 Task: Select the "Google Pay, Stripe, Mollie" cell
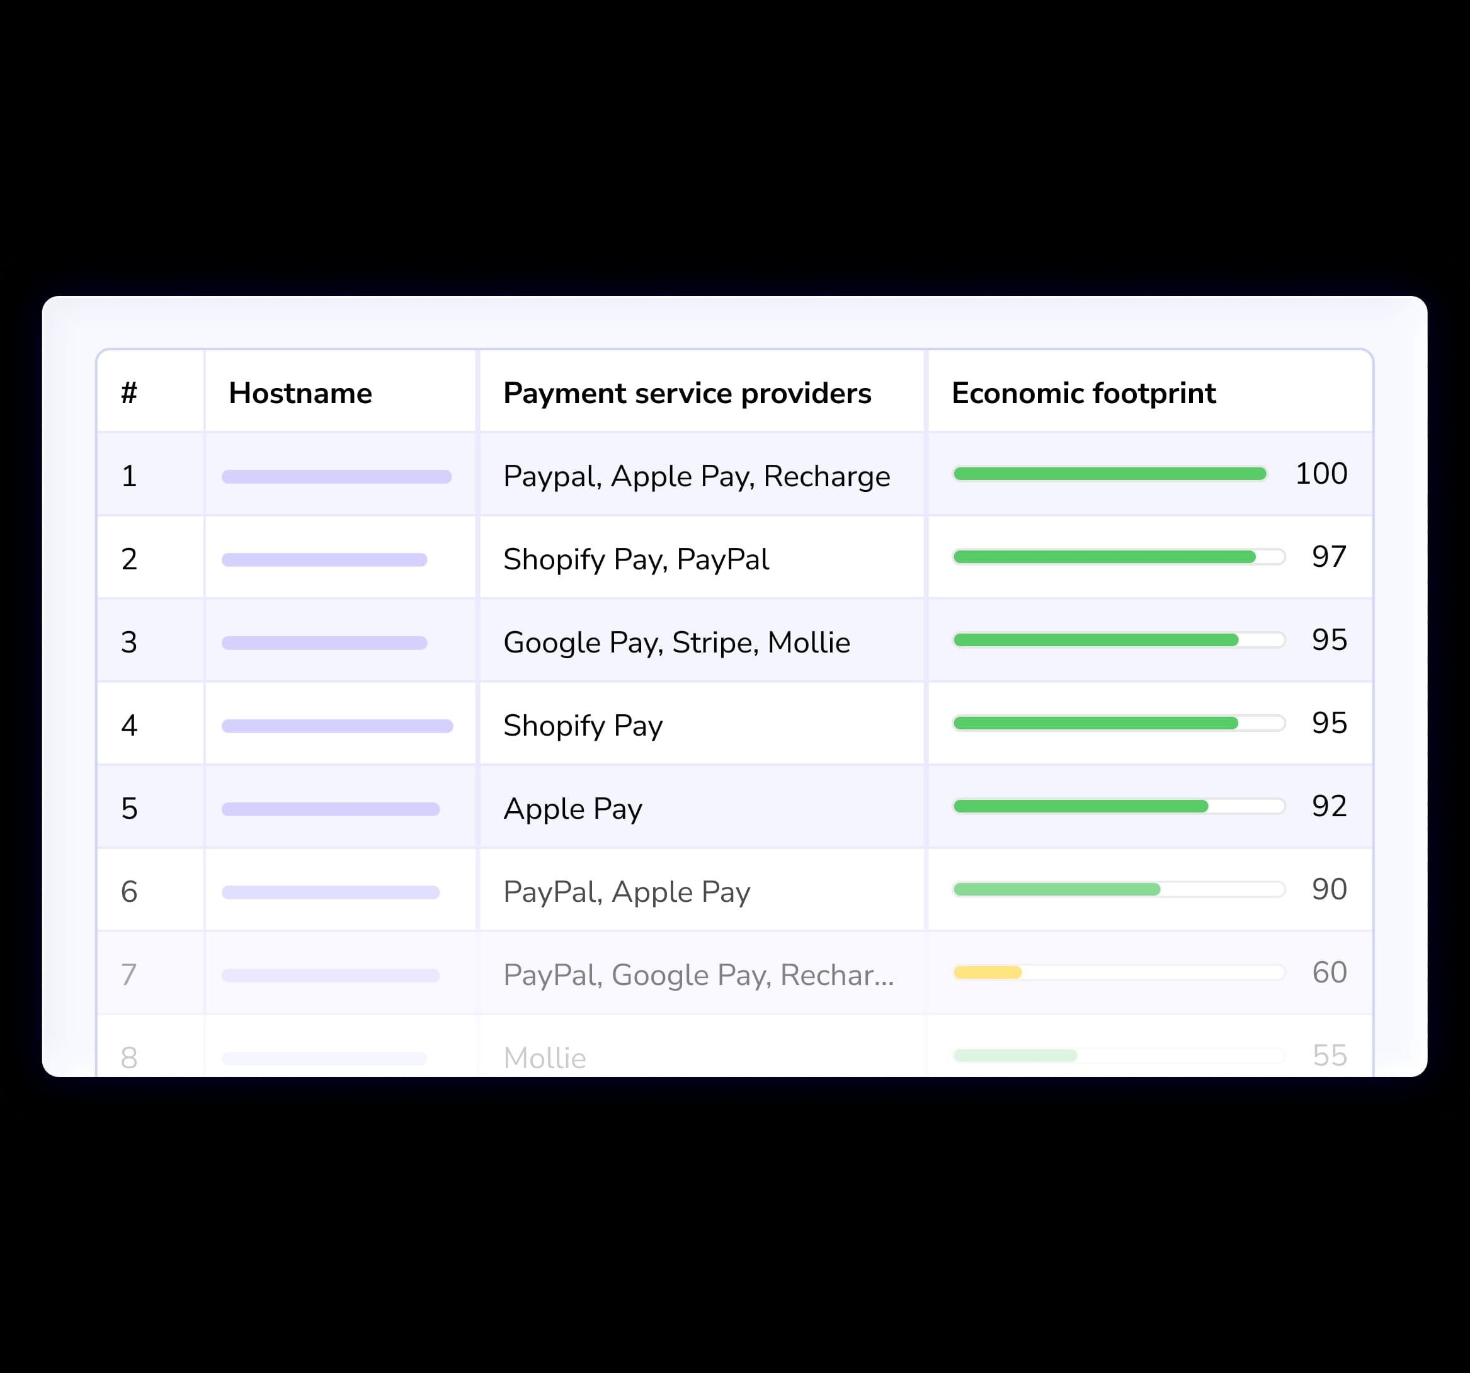click(676, 642)
